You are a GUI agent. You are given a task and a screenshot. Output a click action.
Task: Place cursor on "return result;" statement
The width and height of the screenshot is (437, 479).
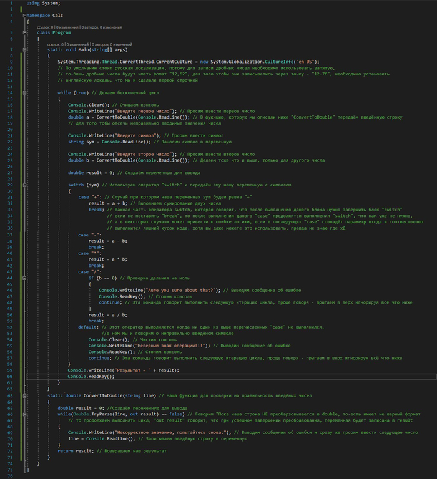click(x=76, y=450)
